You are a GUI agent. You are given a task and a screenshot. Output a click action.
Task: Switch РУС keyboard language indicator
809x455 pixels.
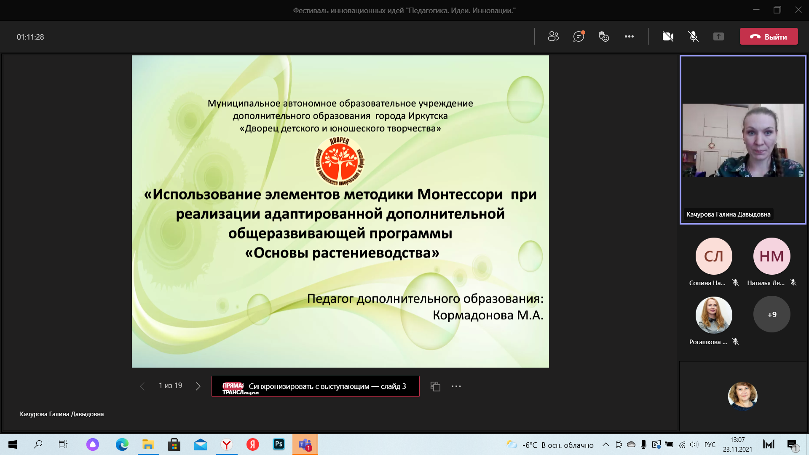tap(710, 444)
